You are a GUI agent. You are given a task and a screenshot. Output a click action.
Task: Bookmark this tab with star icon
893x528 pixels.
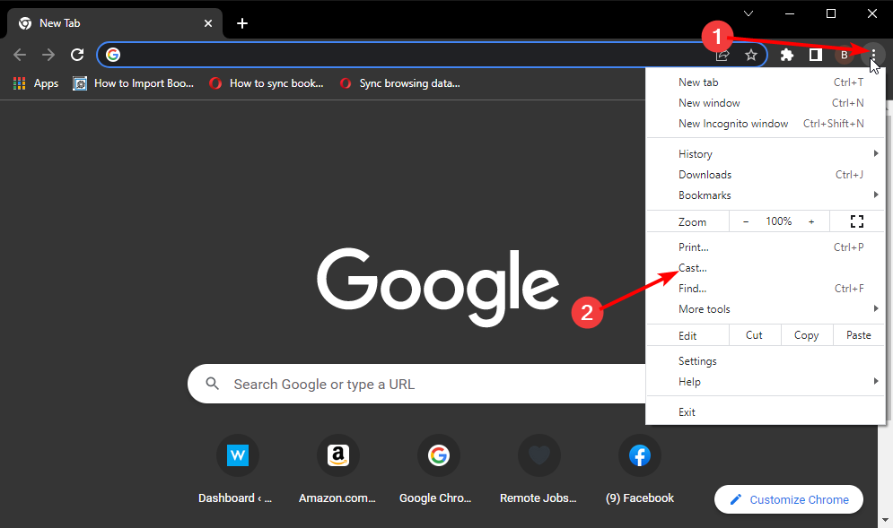751,55
